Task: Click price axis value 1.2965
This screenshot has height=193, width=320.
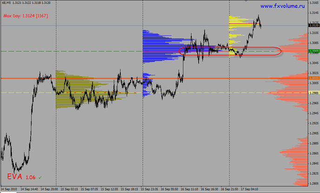Action: click(314, 103)
